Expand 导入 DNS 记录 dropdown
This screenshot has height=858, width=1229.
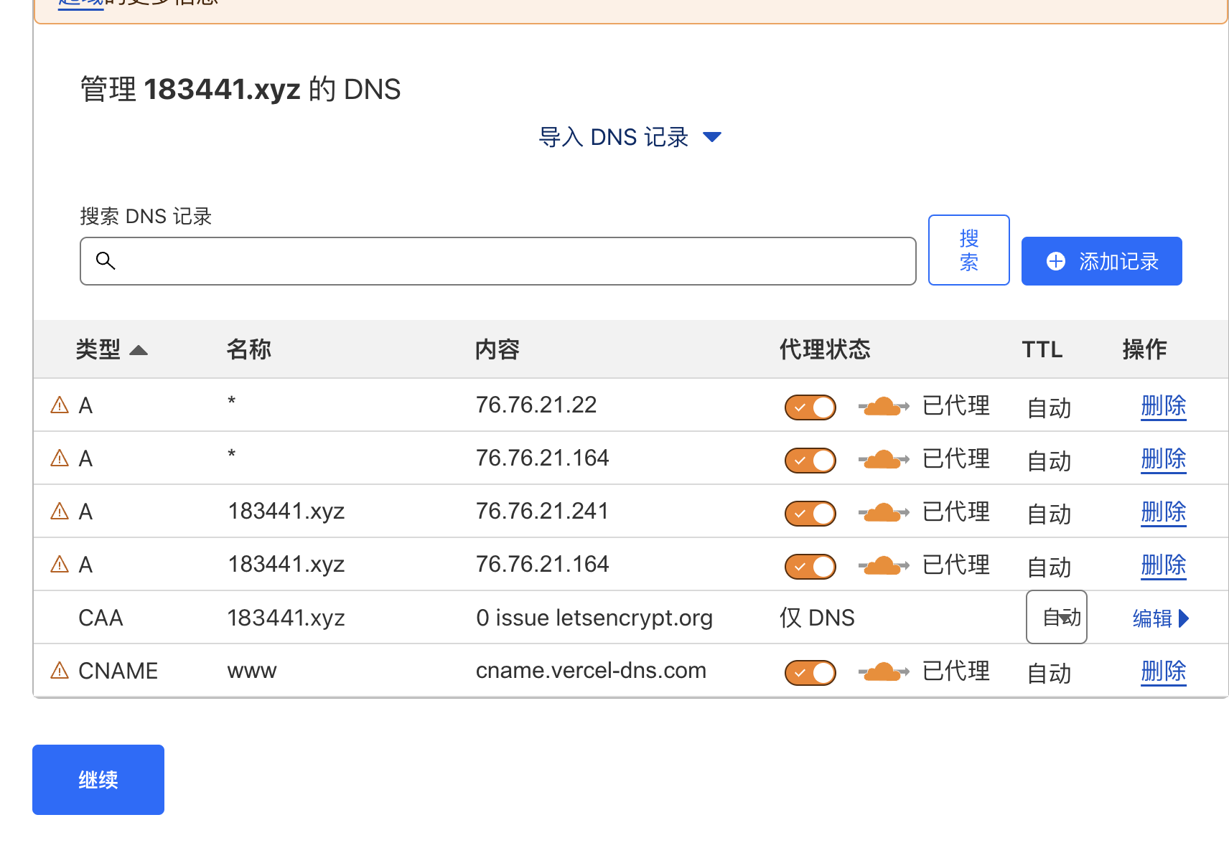pyautogui.click(x=630, y=137)
